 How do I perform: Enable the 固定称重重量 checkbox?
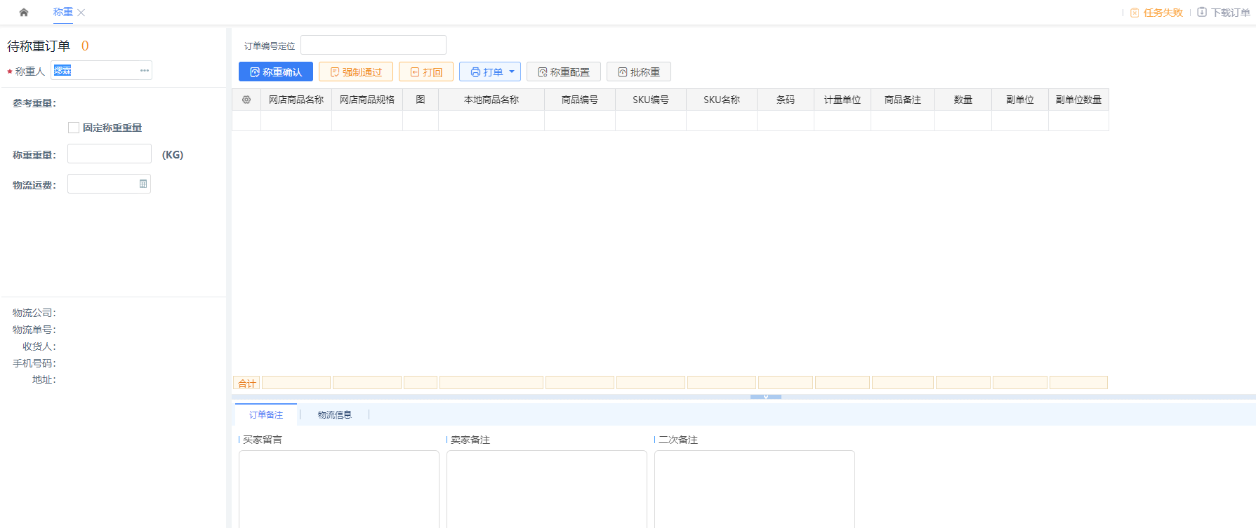tap(74, 128)
